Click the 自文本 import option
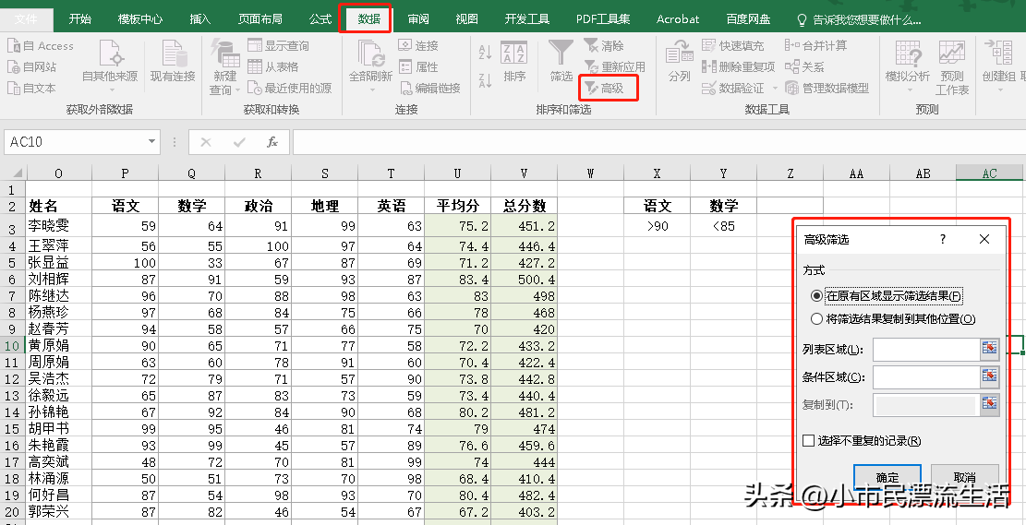 (x=31, y=88)
